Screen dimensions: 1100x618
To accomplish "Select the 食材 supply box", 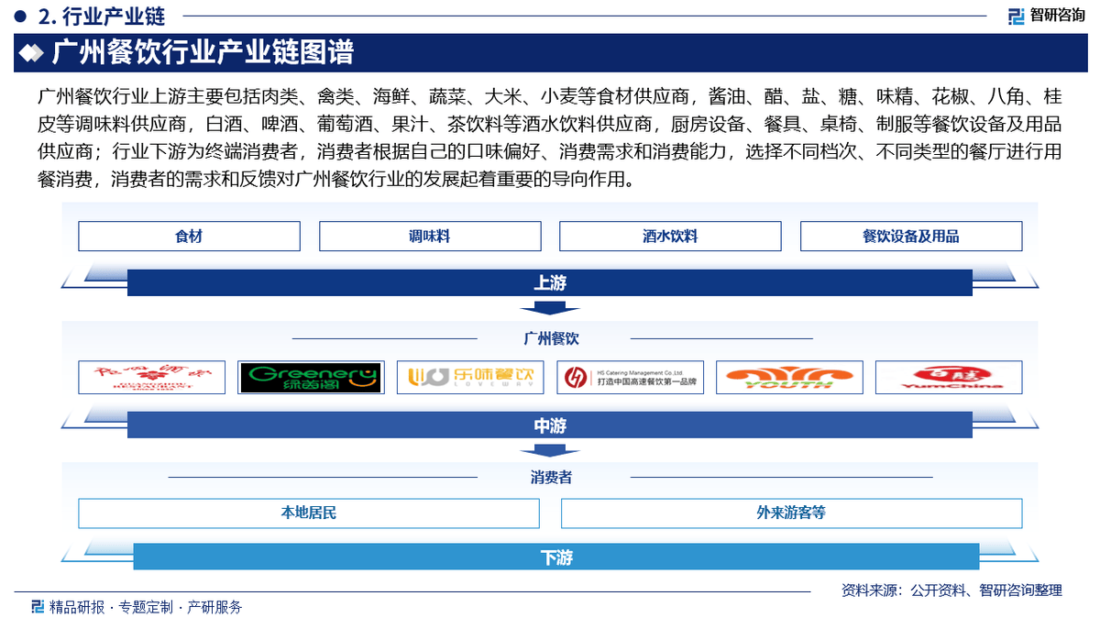I will pyautogui.click(x=189, y=236).
